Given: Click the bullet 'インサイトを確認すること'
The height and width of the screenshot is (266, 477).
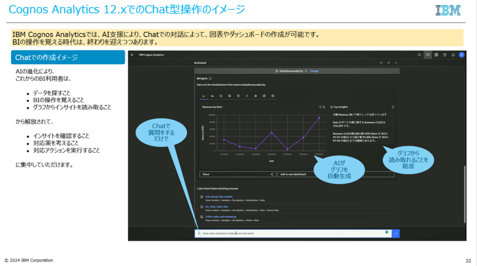Looking at the screenshot, I should 61,136.
